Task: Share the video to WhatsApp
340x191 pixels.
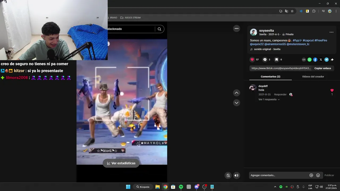Action: [x=309, y=60]
